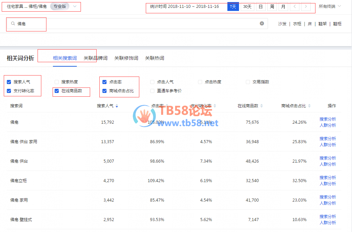Select the 7天 time range
The height and width of the screenshot is (232, 352).
(x=233, y=6)
